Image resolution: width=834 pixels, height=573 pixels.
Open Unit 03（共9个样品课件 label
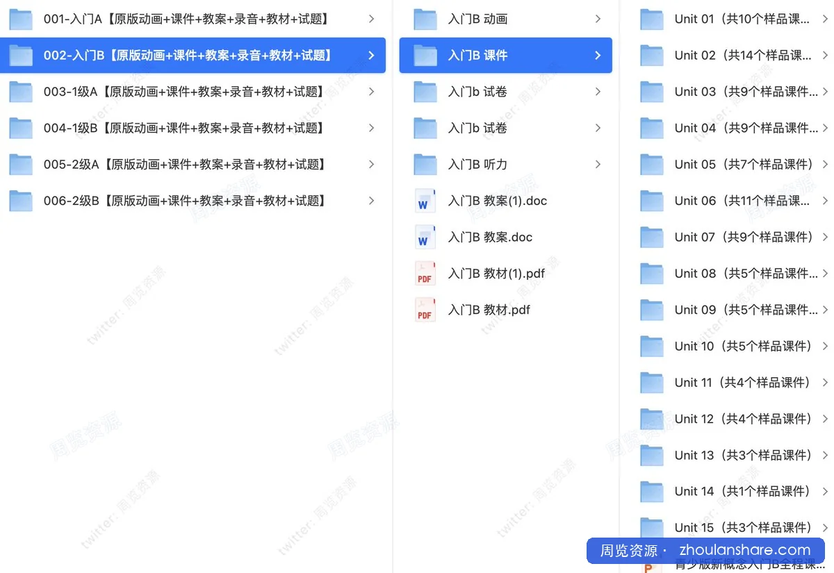746,92
